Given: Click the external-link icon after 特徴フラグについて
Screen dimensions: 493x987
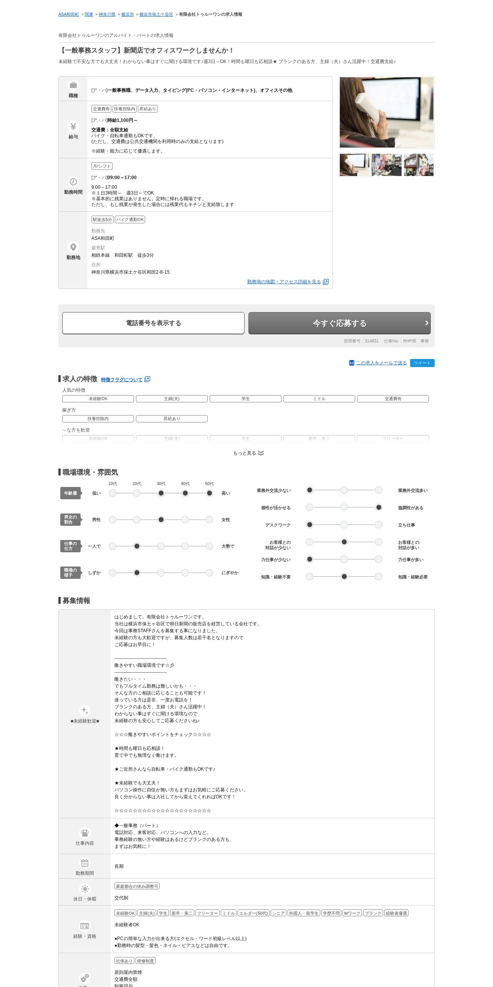Looking at the screenshot, I should click(x=147, y=379).
